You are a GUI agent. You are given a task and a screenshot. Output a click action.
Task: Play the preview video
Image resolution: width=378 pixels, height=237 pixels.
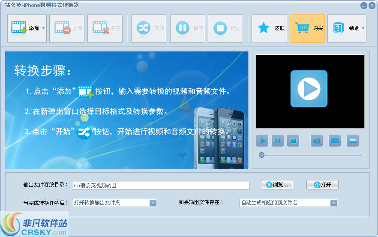coord(262,141)
